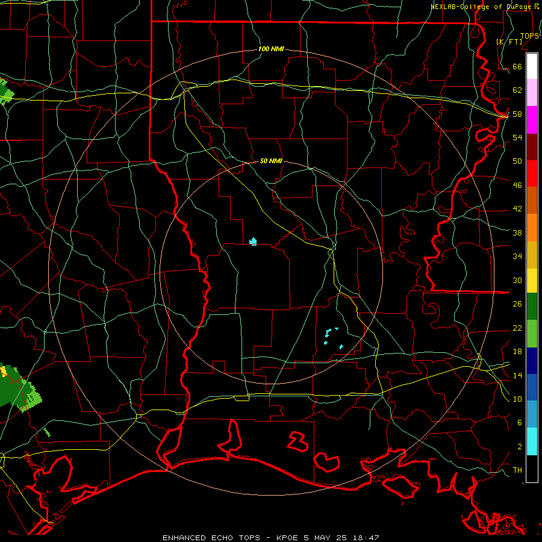Click the 'K FT' units label
Viewport: 542px width, 542px height.
[x=509, y=42]
